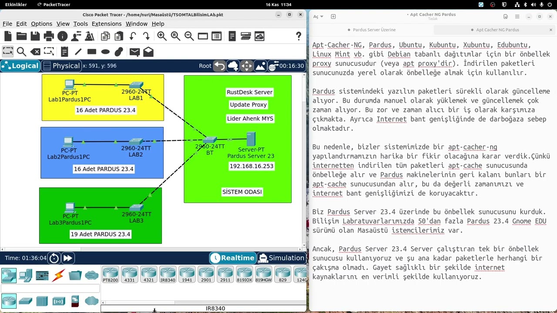The height and width of the screenshot is (313, 557).
Task: Switch to Physical workspace view
Action: pos(61,66)
